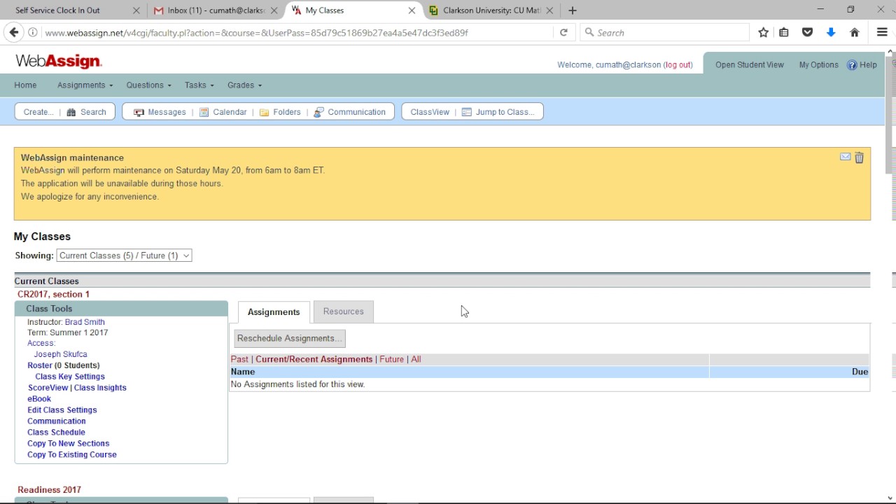
Task: Open Class Schedule link
Action: [56, 433]
